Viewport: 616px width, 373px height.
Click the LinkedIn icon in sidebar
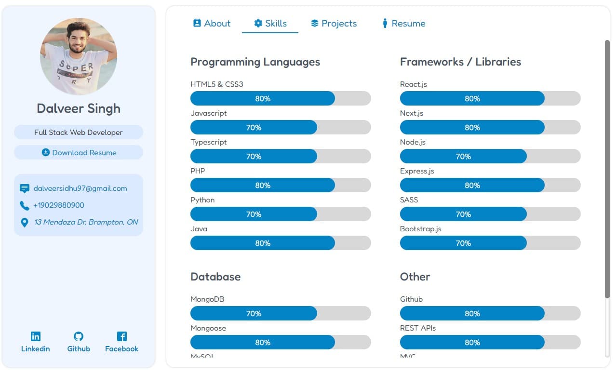36,336
